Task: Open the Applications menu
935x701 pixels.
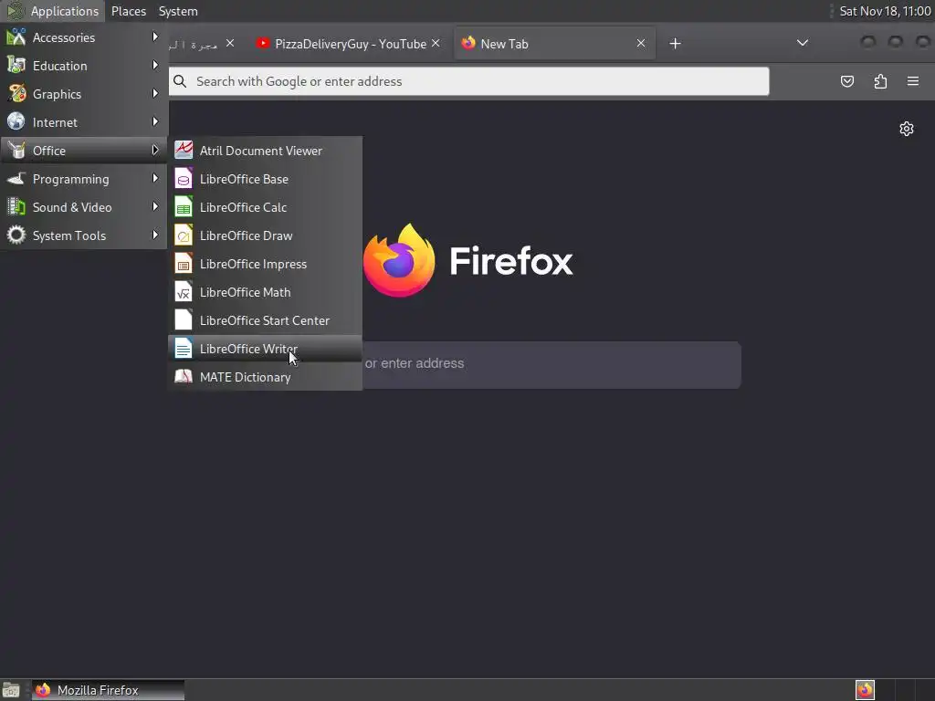Action: click(53, 11)
